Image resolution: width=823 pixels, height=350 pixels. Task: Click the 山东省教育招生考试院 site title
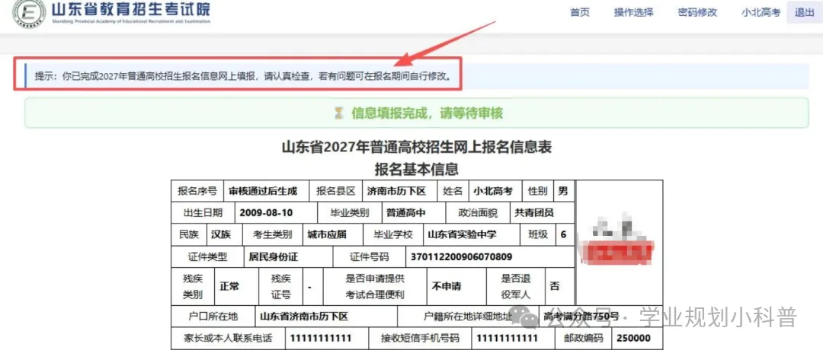tap(131, 10)
